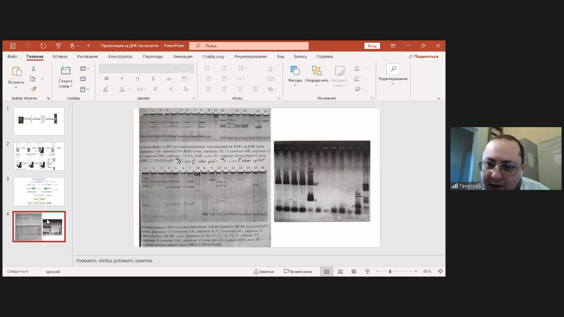Switch to the Конструктор tab

coord(120,57)
